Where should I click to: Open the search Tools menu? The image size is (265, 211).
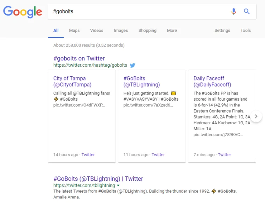(246, 31)
